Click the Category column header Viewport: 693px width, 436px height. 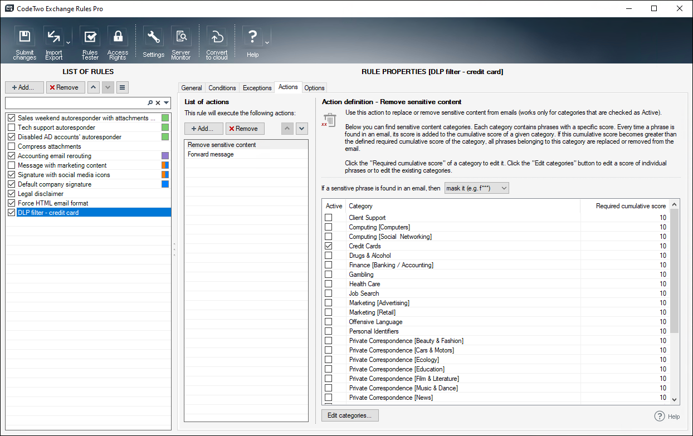(x=463, y=206)
